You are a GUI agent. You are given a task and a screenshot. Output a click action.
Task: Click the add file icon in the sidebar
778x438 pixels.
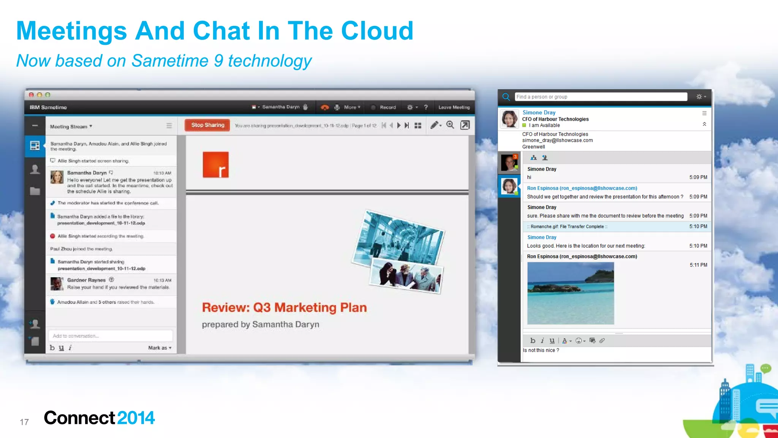[x=35, y=341]
